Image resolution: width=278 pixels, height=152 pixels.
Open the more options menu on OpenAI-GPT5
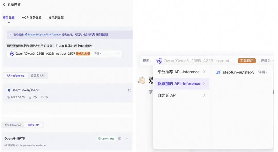click(x=127, y=139)
